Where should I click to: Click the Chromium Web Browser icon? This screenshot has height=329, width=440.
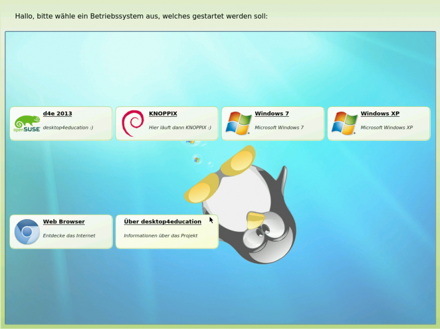coord(27,232)
